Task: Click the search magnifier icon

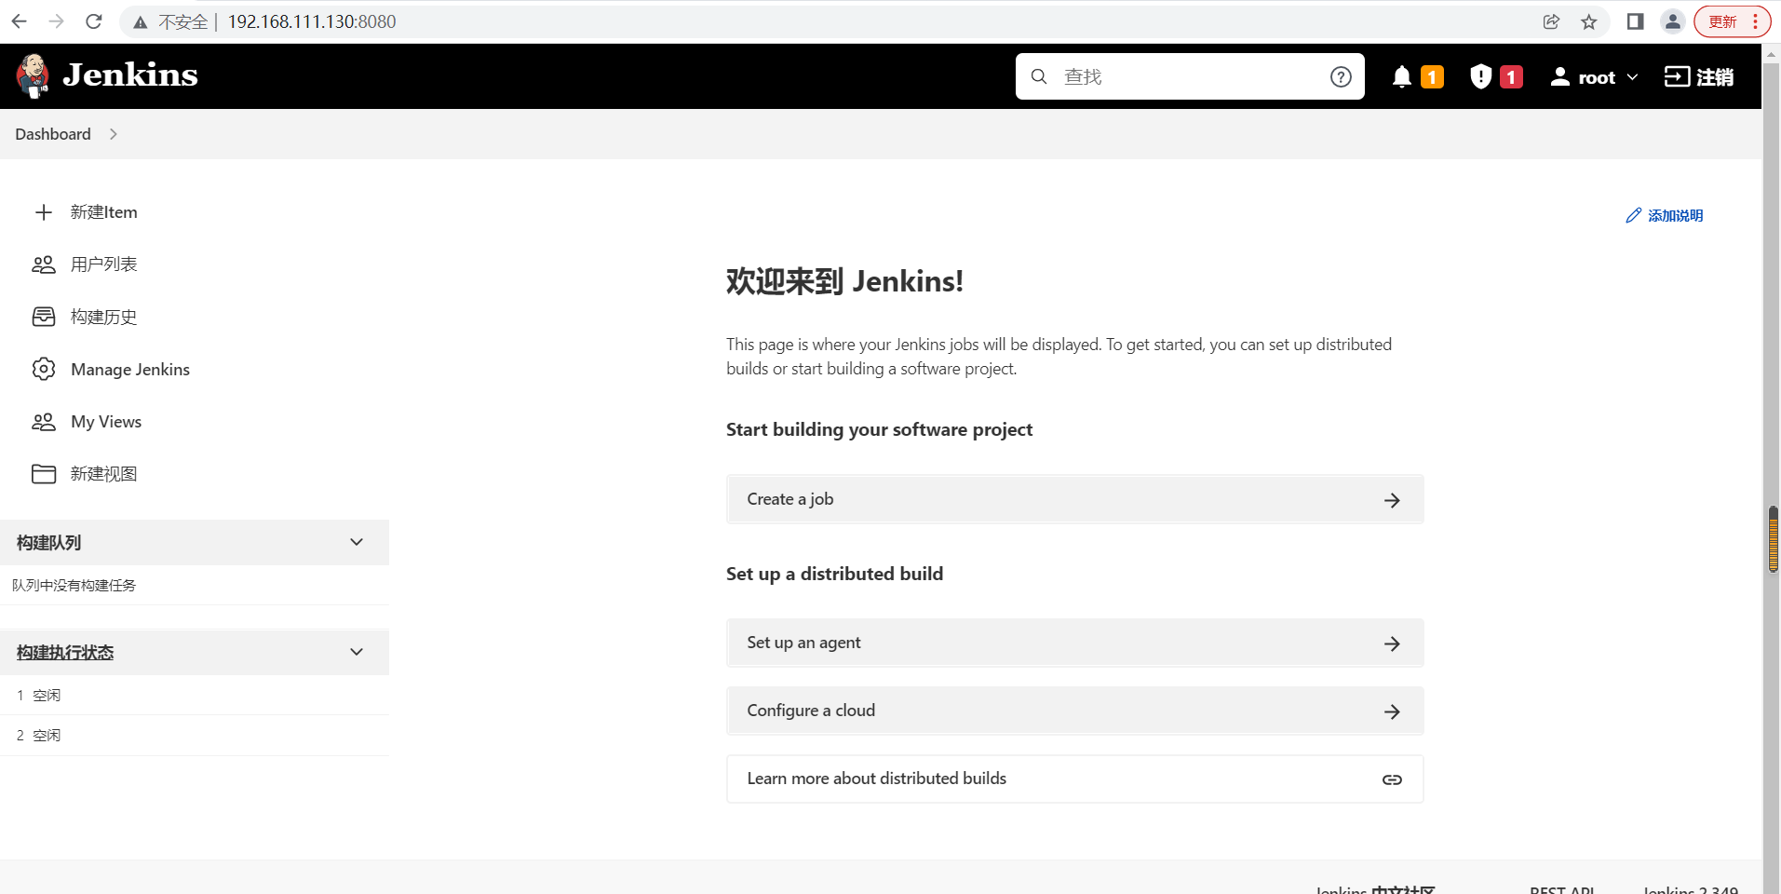Action: (x=1039, y=76)
